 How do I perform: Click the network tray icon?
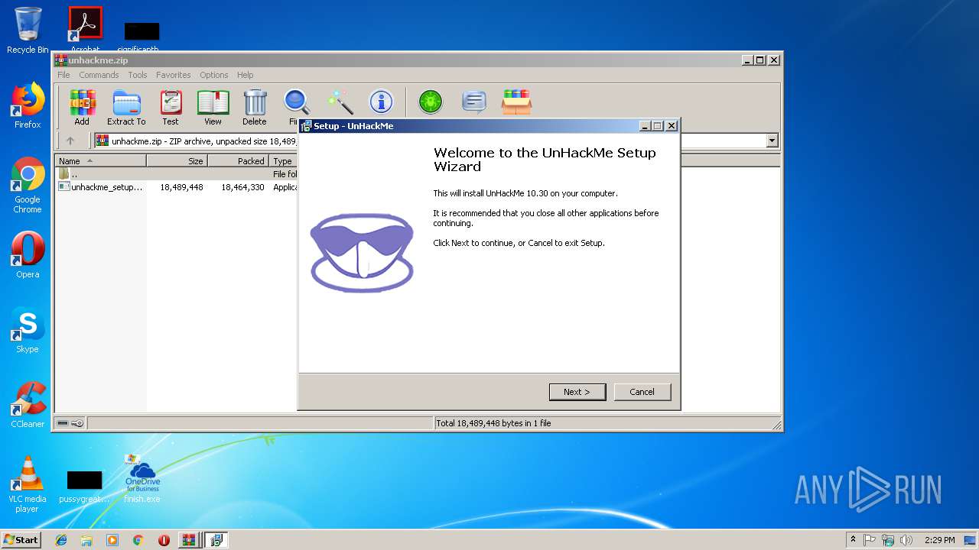(888, 540)
